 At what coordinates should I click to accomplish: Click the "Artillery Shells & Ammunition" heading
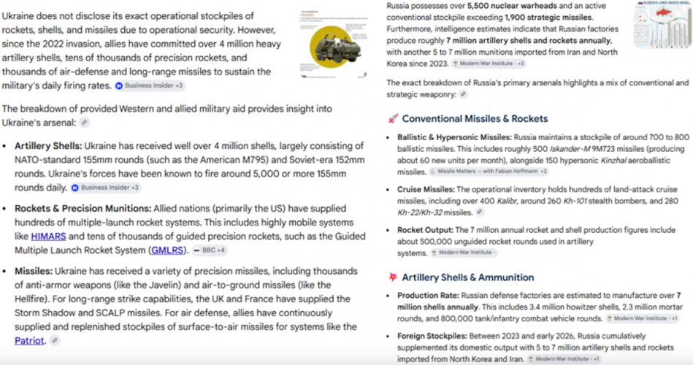(467, 277)
